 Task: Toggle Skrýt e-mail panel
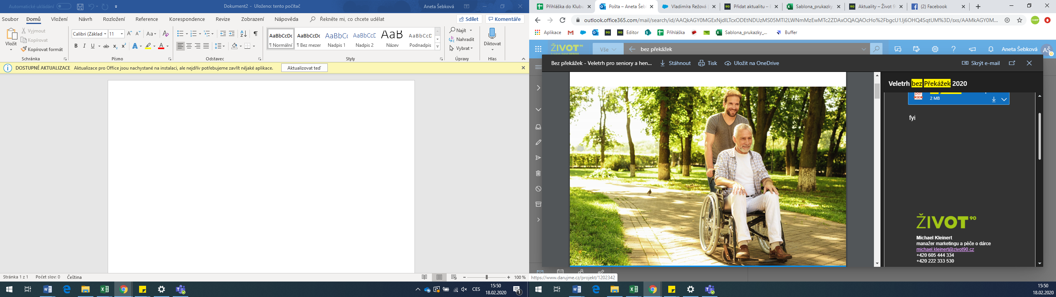point(980,63)
